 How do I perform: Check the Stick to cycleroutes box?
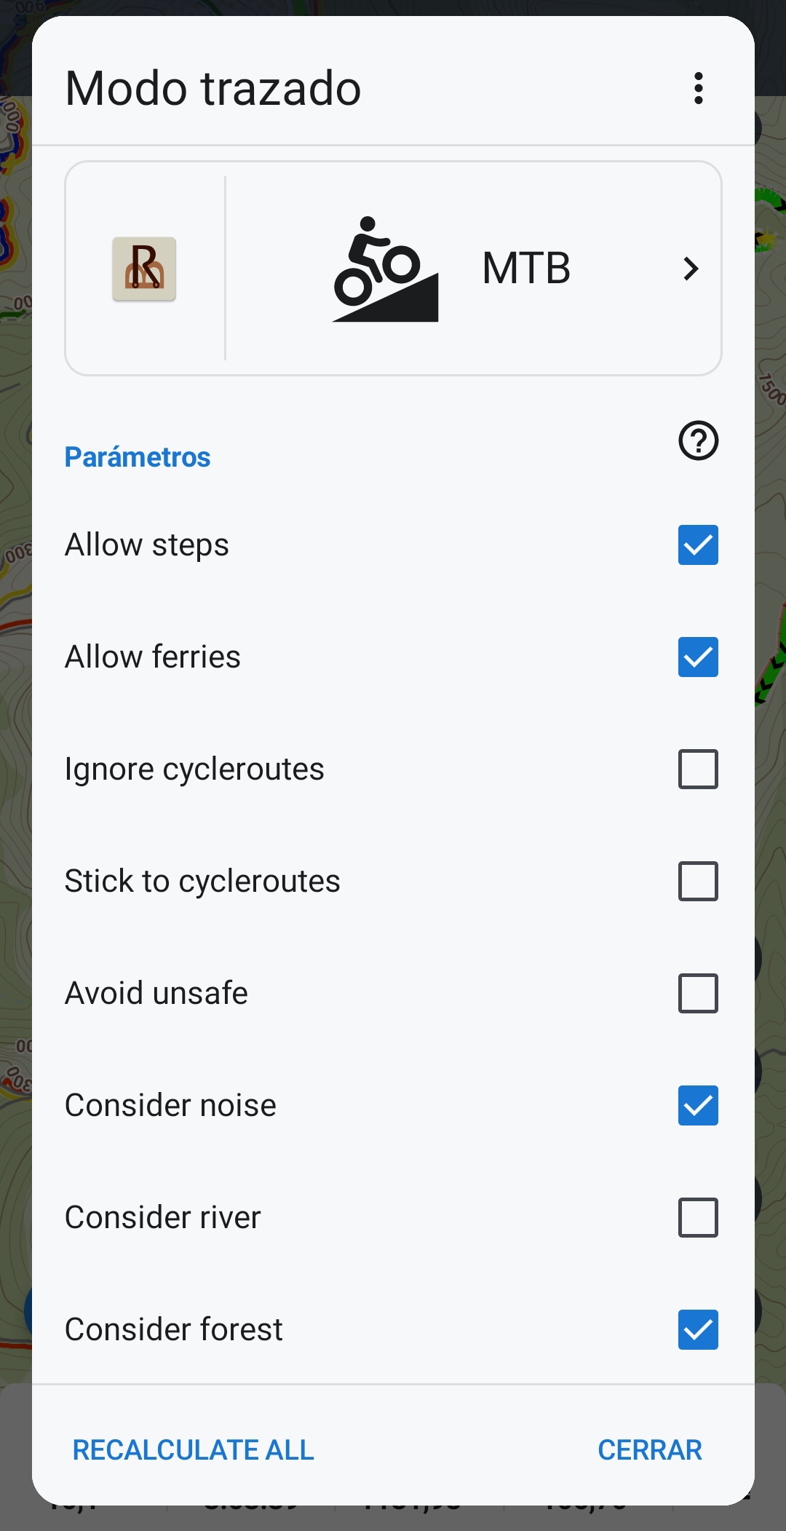698,881
